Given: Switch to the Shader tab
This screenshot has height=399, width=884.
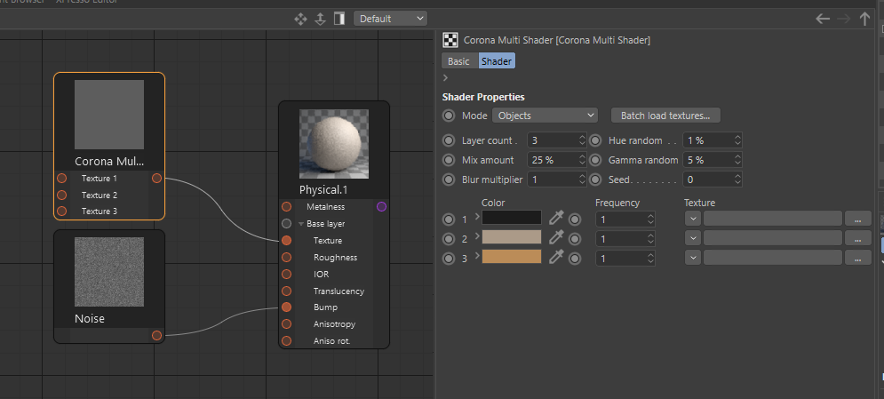Looking at the screenshot, I should (497, 60).
